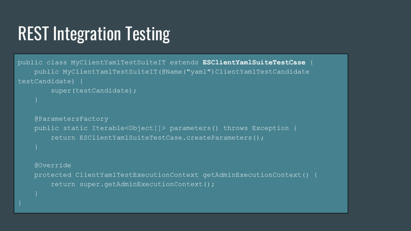Click the ClientYamlTestExecutionContext return type
411x231 pixels.
coord(136,175)
